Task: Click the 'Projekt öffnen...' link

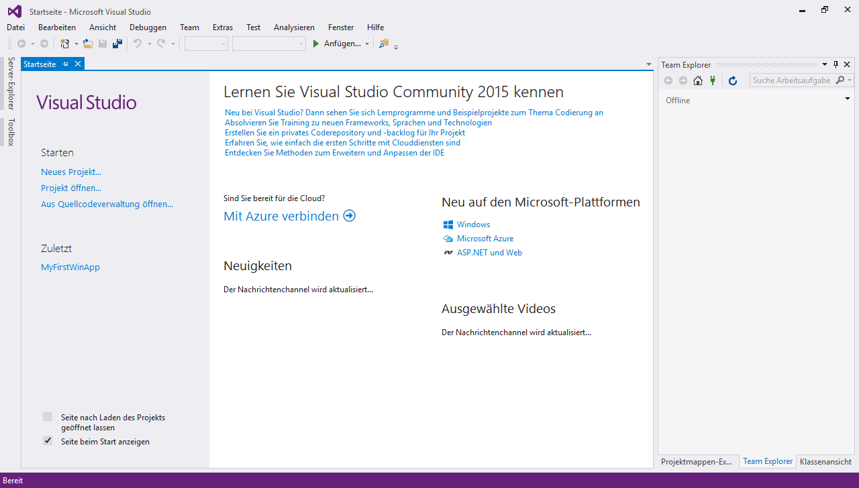Action: point(71,188)
